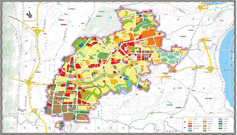Click the cloverleaf interchange near 沙坪坝区 label
Viewport: 237px width, 135px height.
coord(37,31)
